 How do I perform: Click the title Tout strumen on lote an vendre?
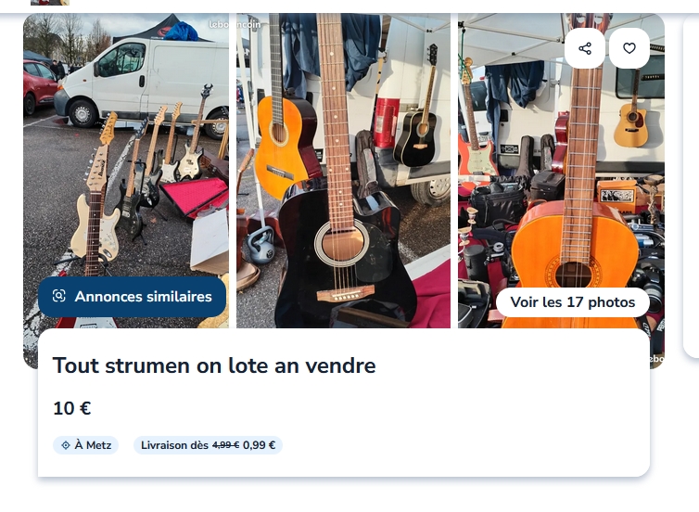214,365
